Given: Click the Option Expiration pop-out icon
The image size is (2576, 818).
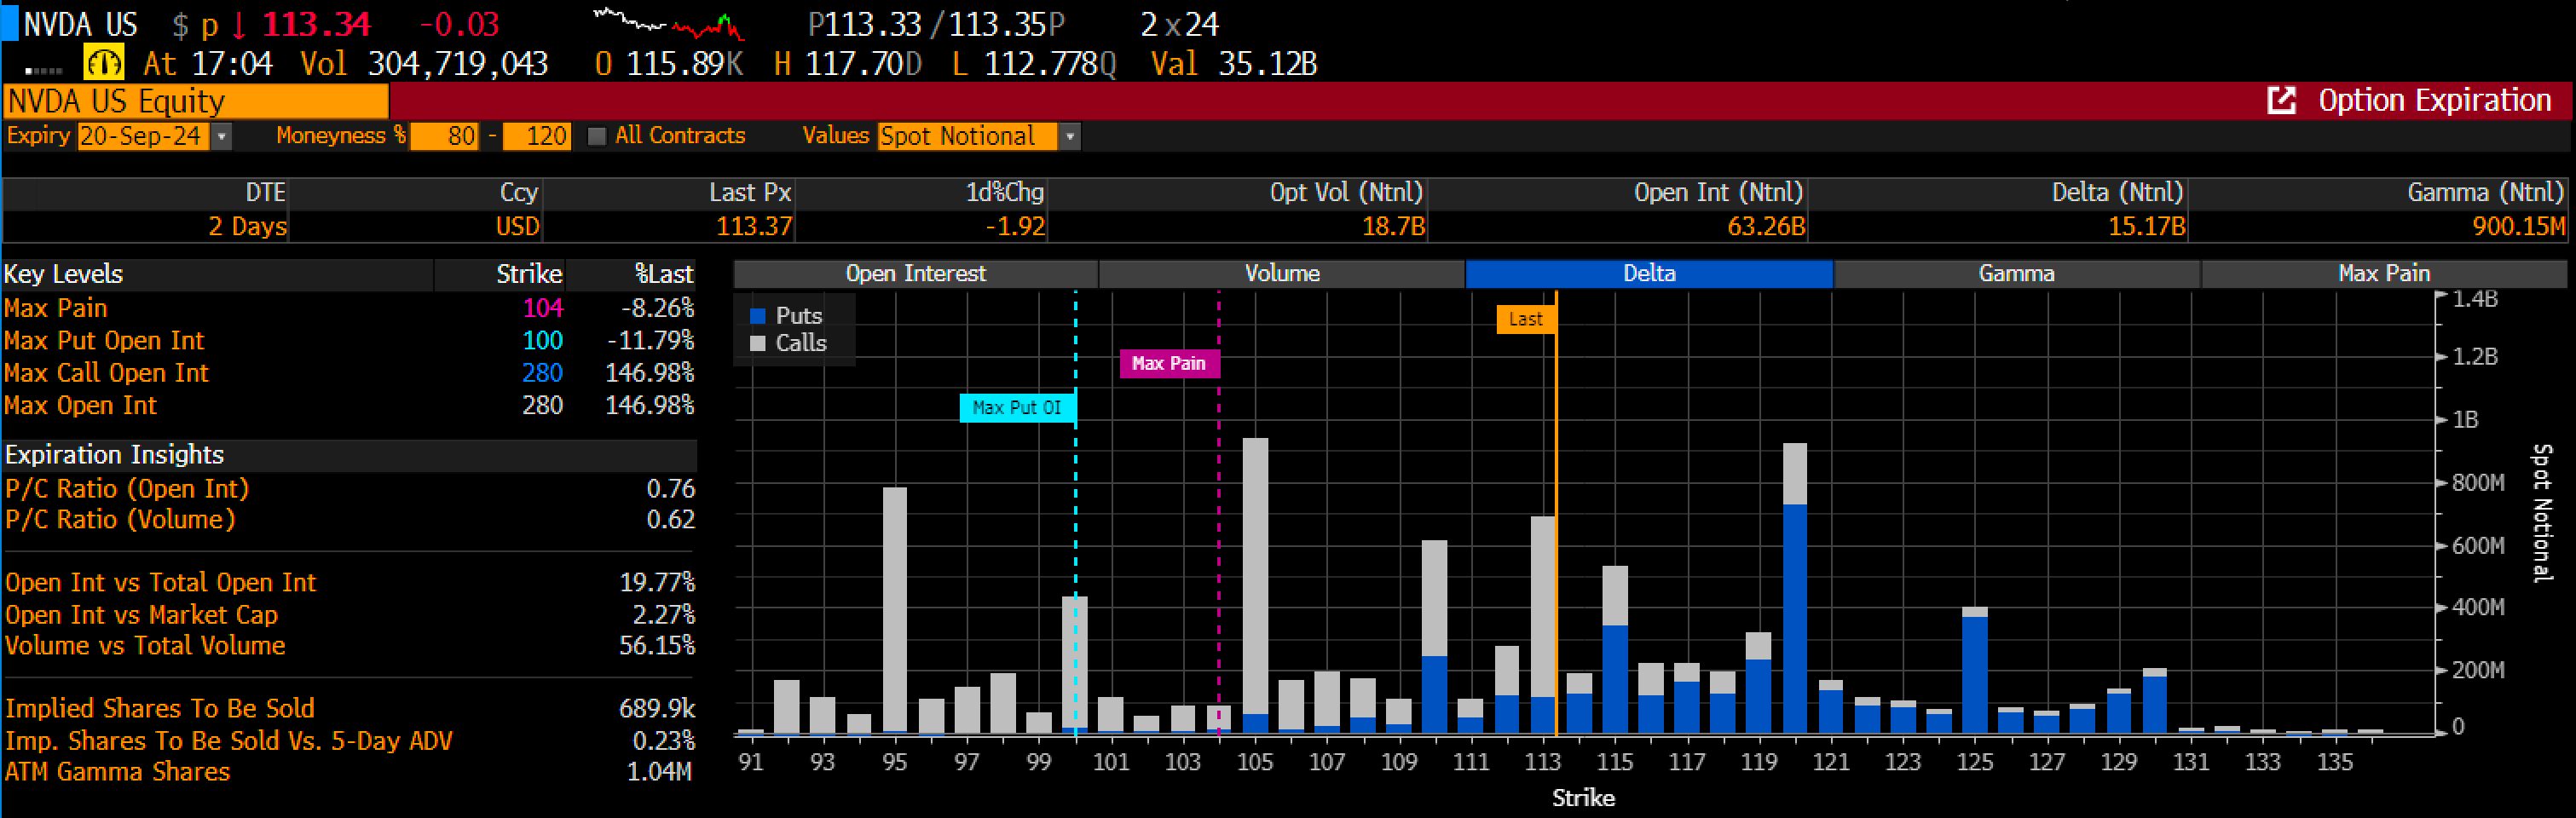Looking at the screenshot, I should pyautogui.click(x=2281, y=100).
